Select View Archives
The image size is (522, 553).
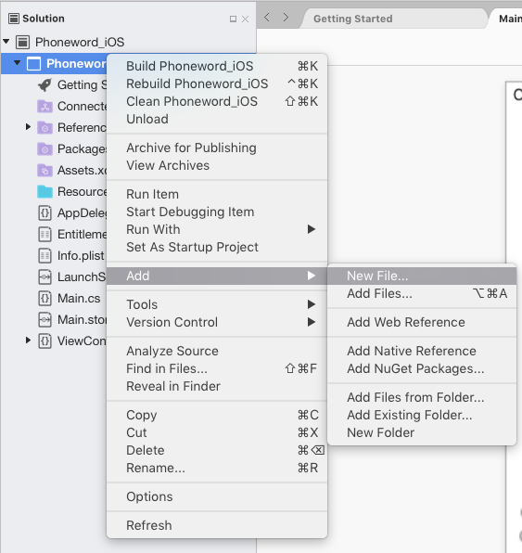click(217, 165)
